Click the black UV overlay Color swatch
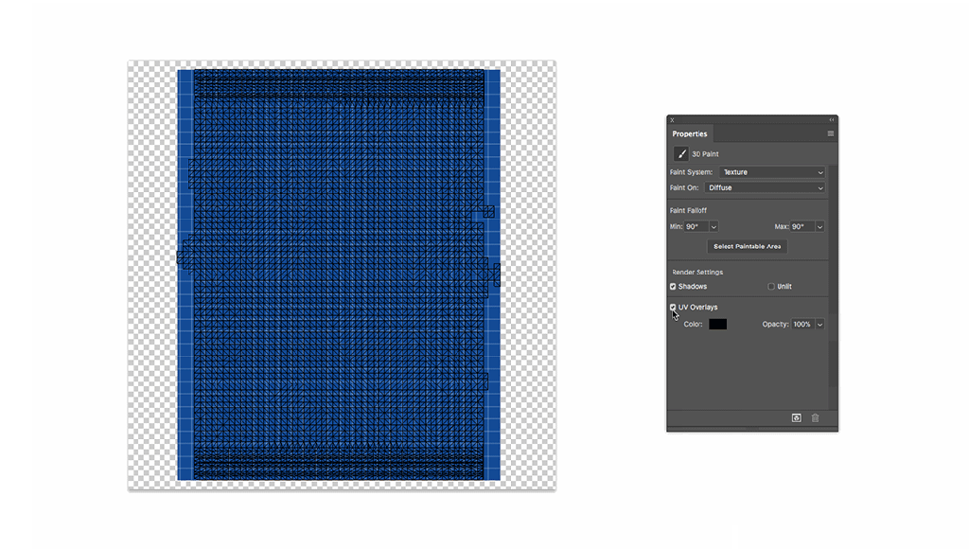The height and width of the screenshot is (549, 969). click(x=717, y=325)
